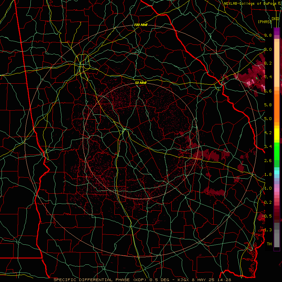Pick the 0.2 legend value
This screenshot has width=282, height=282.
click(x=268, y=202)
